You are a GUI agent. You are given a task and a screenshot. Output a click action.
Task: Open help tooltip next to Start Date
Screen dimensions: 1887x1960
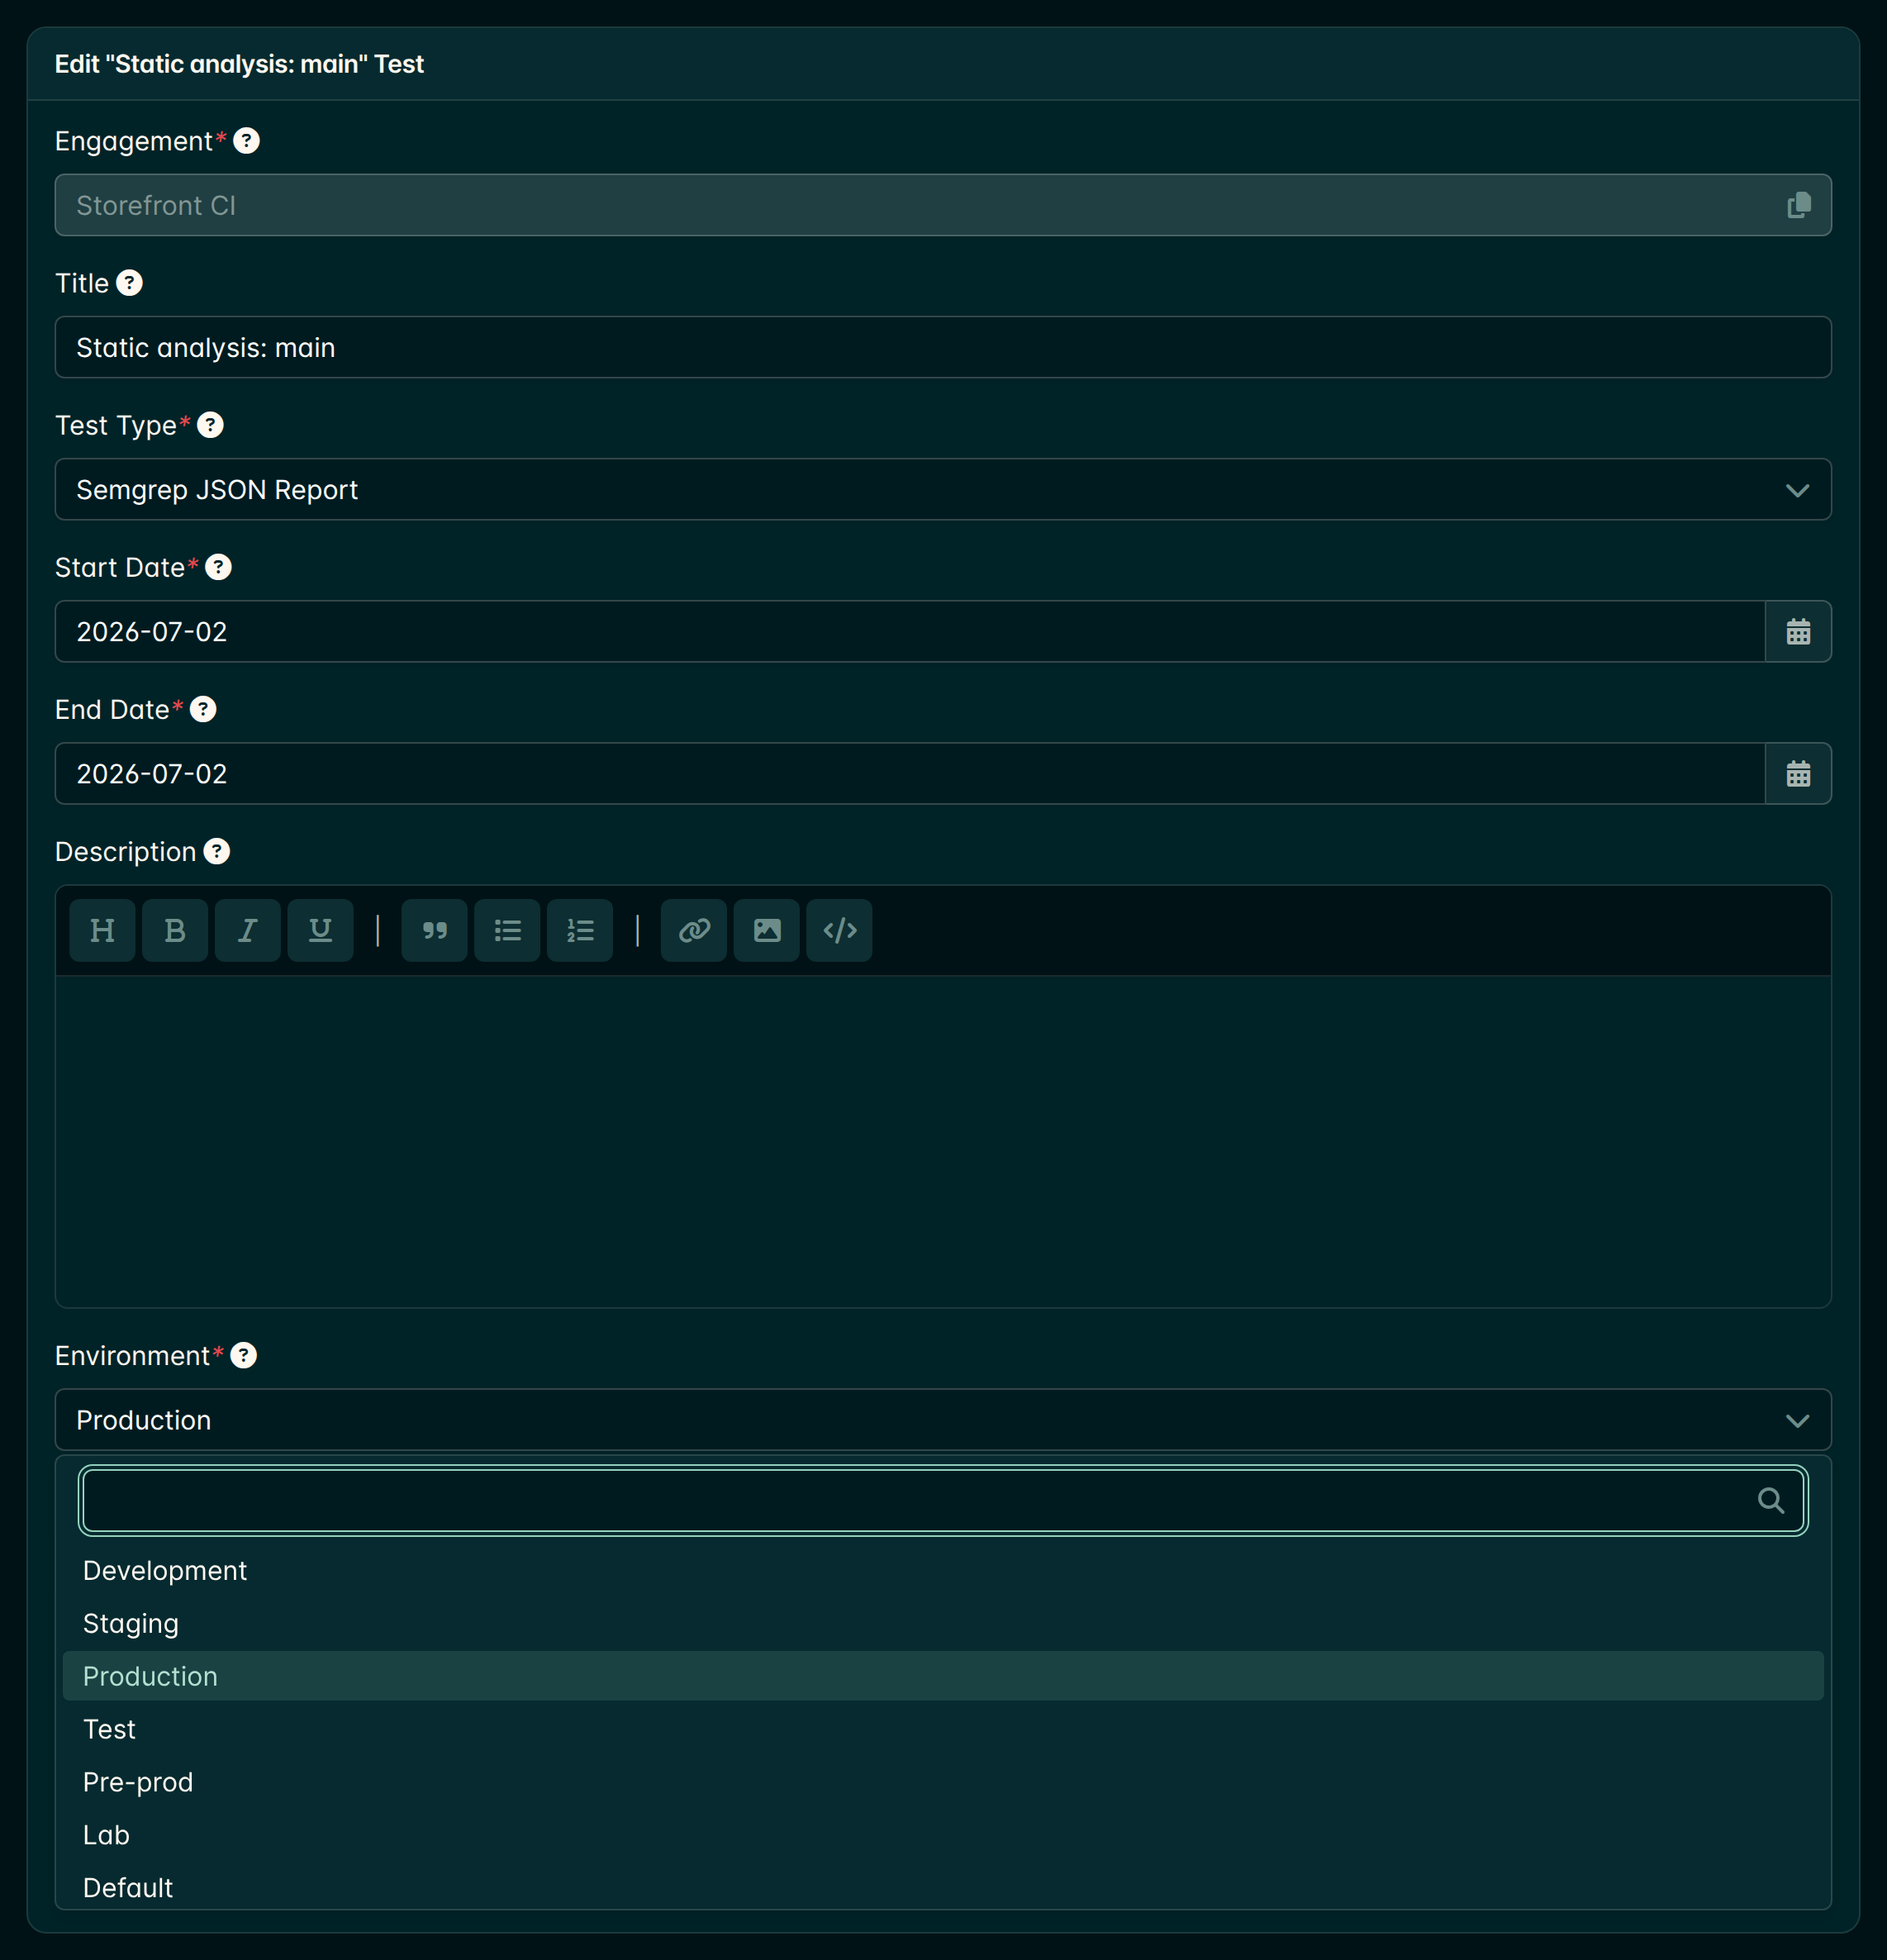218,567
